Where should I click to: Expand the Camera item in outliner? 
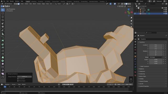(139, 10)
